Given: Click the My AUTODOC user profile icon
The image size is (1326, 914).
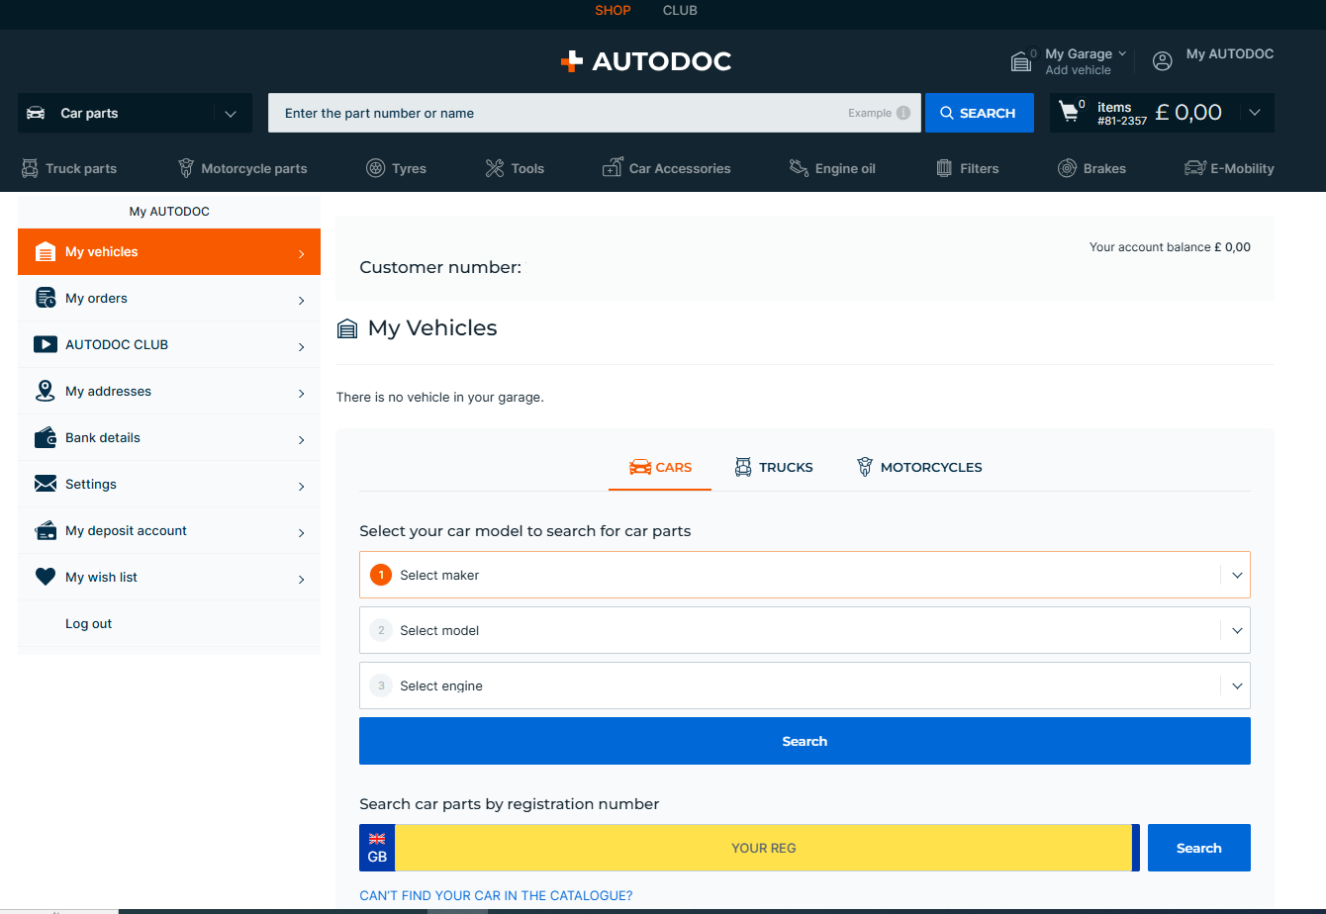Looking at the screenshot, I should tap(1163, 61).
